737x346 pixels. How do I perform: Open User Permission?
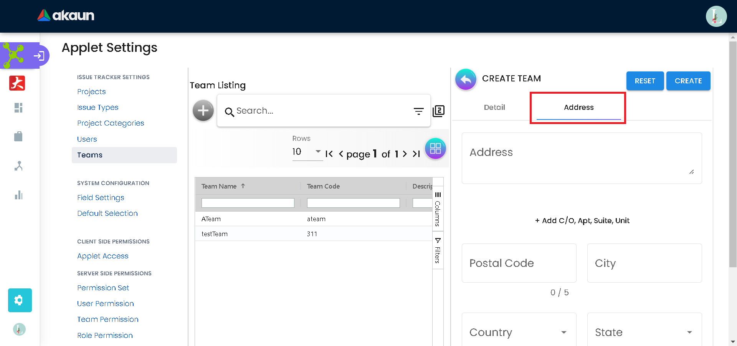[x=106, y=304]
